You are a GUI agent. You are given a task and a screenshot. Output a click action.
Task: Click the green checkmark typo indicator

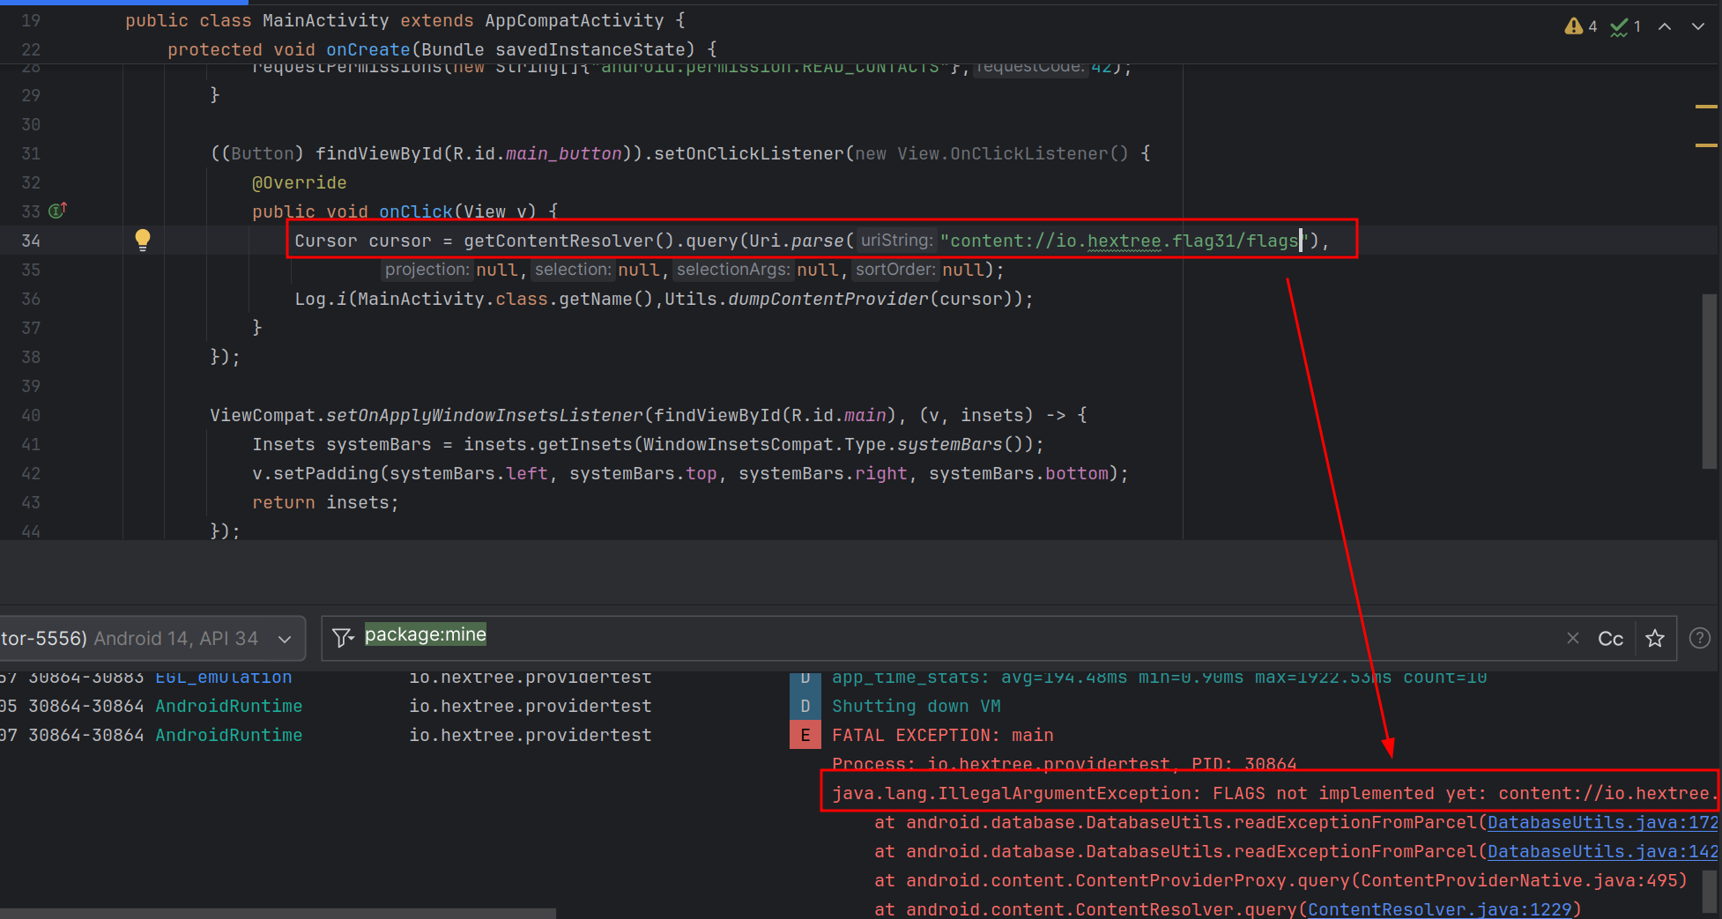(1625, 26)
